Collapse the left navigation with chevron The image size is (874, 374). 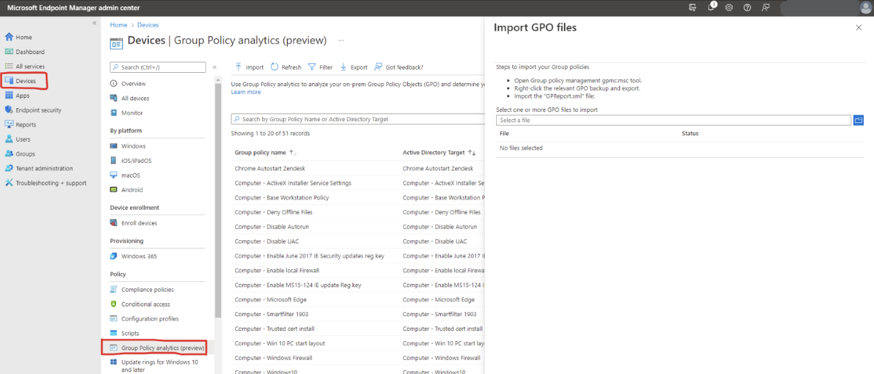[x=94, y=23]
